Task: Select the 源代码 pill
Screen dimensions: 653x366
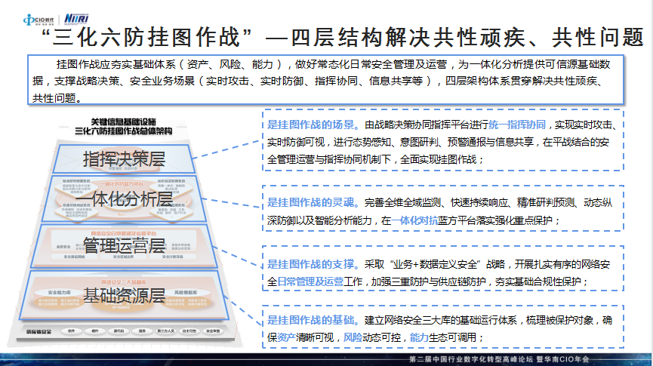Action: tap(118, 331)
